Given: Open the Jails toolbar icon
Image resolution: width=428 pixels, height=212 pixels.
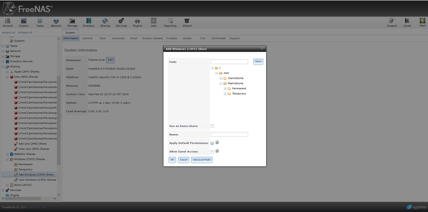Looking at the screenshot, I should click(x=153, y=22).
